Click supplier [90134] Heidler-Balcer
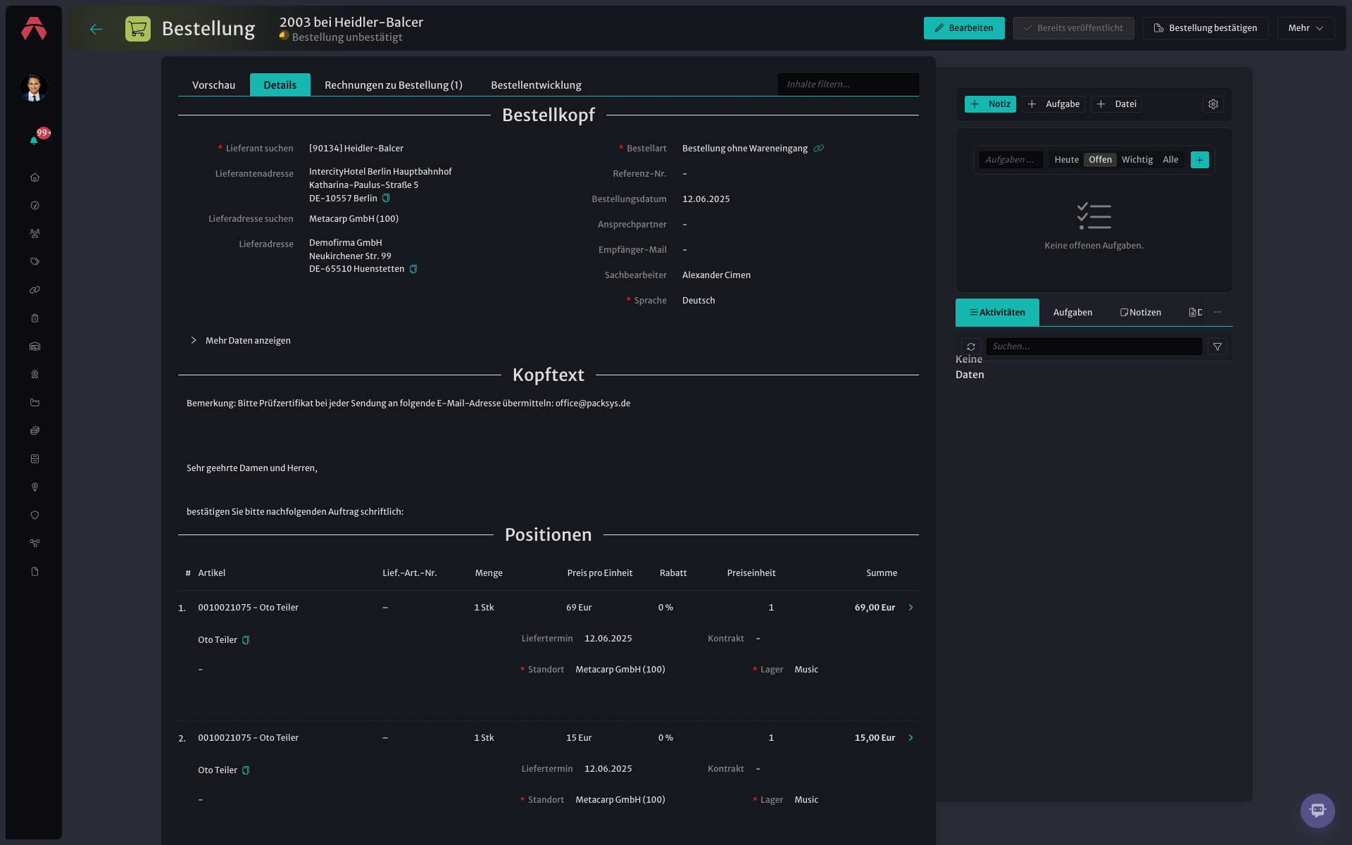The image size is (1352, 845). (356, 149)
